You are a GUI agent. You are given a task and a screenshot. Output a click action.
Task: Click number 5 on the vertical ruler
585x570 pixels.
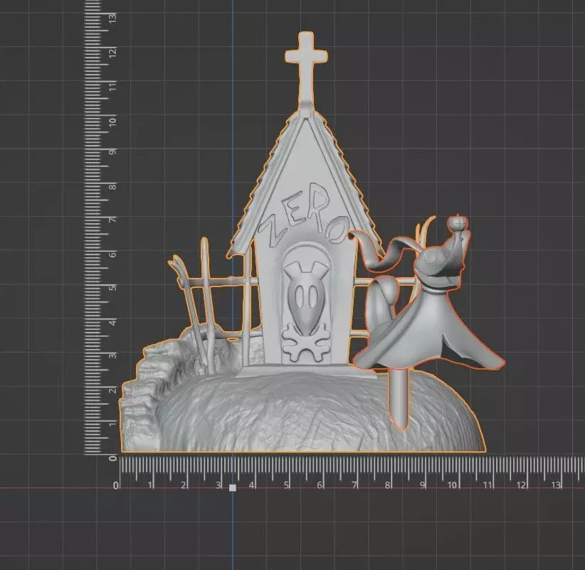click(x=112, y=287)
